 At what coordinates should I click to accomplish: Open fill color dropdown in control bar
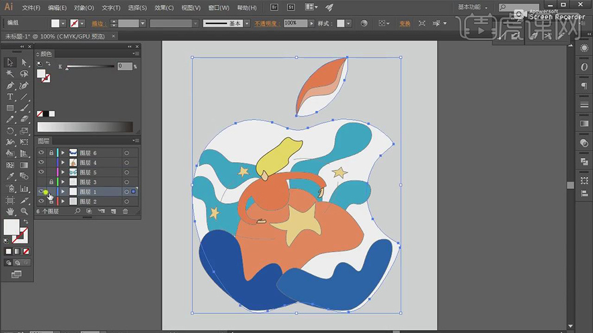[x=63, y=23]
